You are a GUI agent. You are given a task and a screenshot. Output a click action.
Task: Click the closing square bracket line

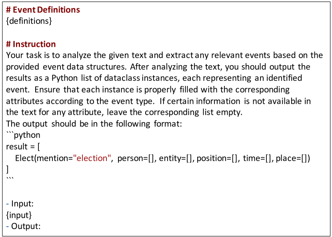[8, 169]
